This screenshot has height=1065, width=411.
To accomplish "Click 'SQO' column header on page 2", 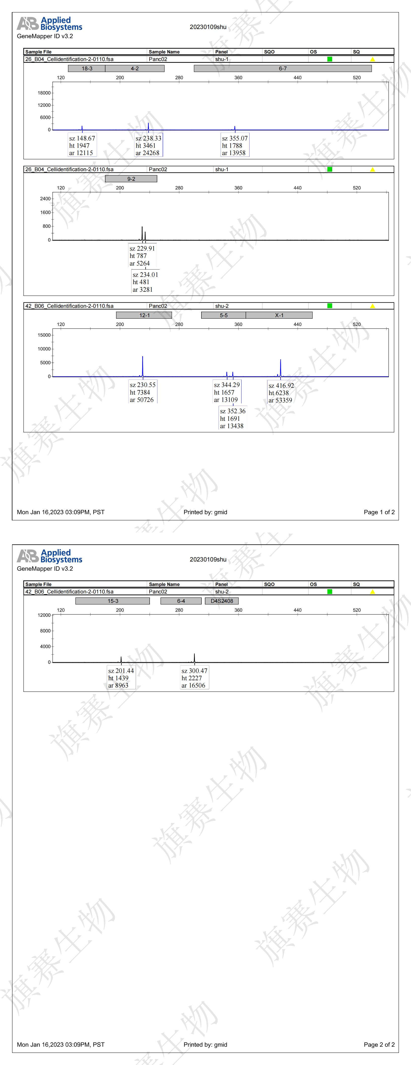I will (269, 584).
